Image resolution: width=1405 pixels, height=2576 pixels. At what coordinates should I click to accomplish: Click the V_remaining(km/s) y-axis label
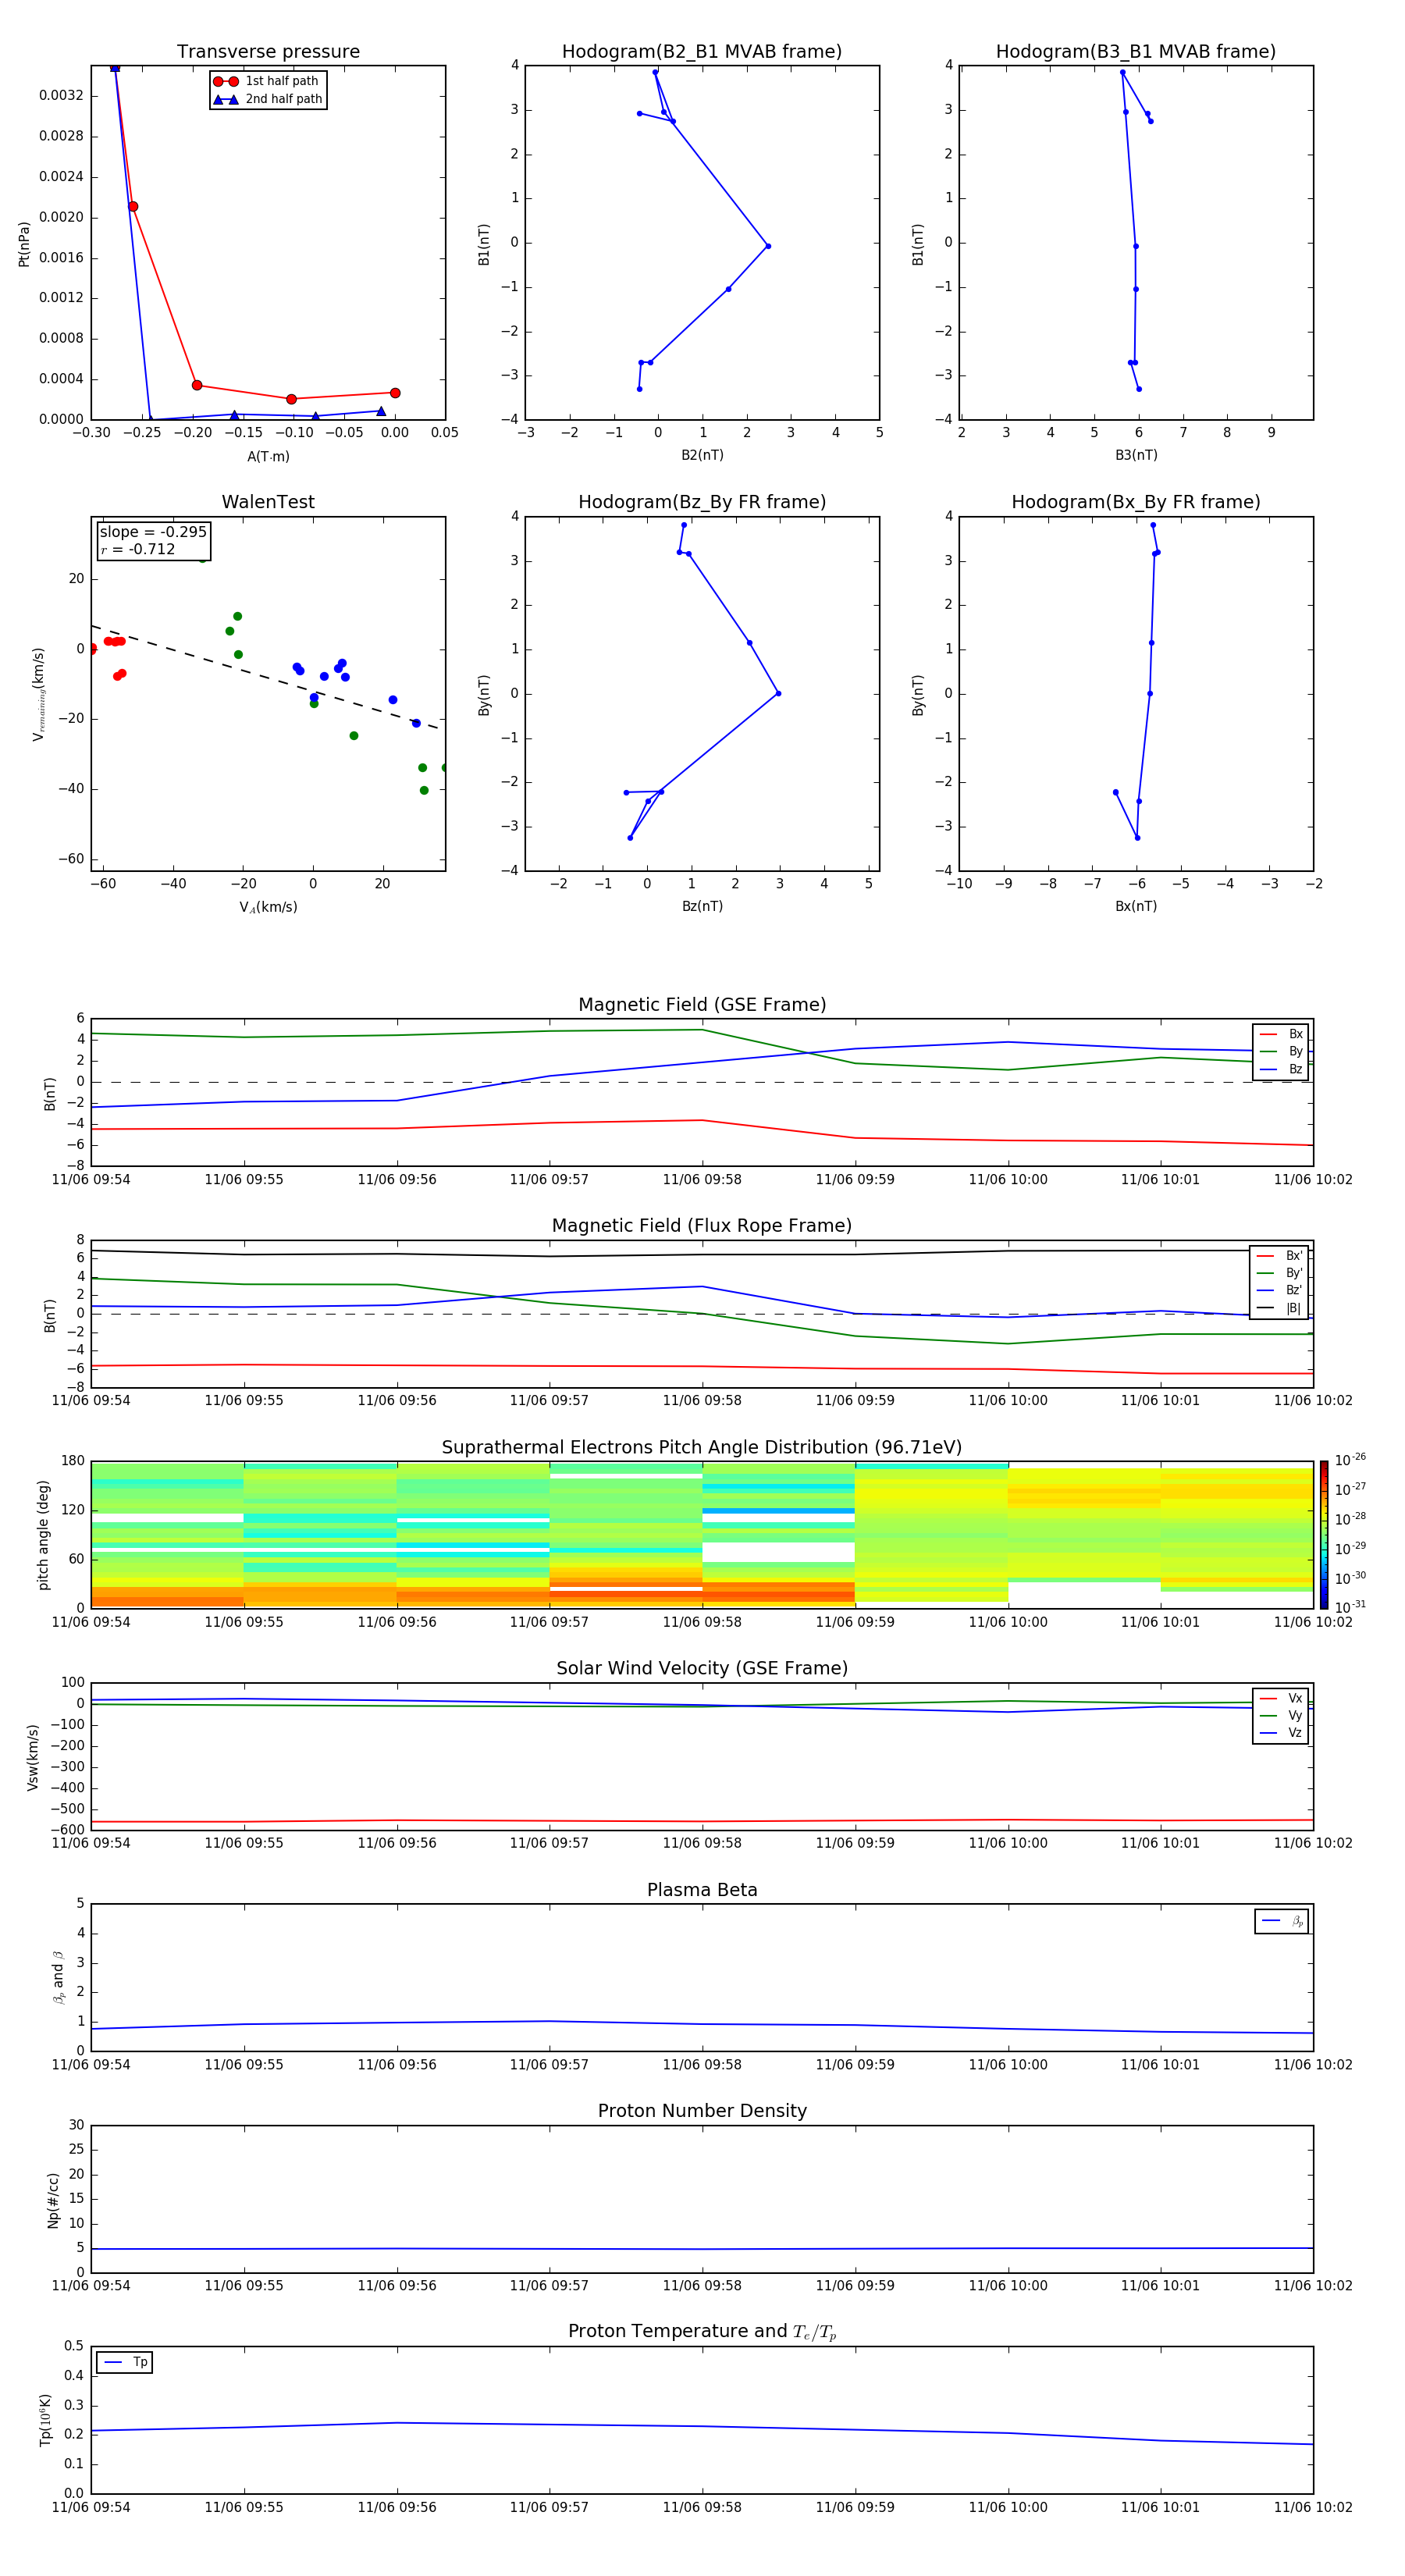pyautogui.click(x=38, y=694)
